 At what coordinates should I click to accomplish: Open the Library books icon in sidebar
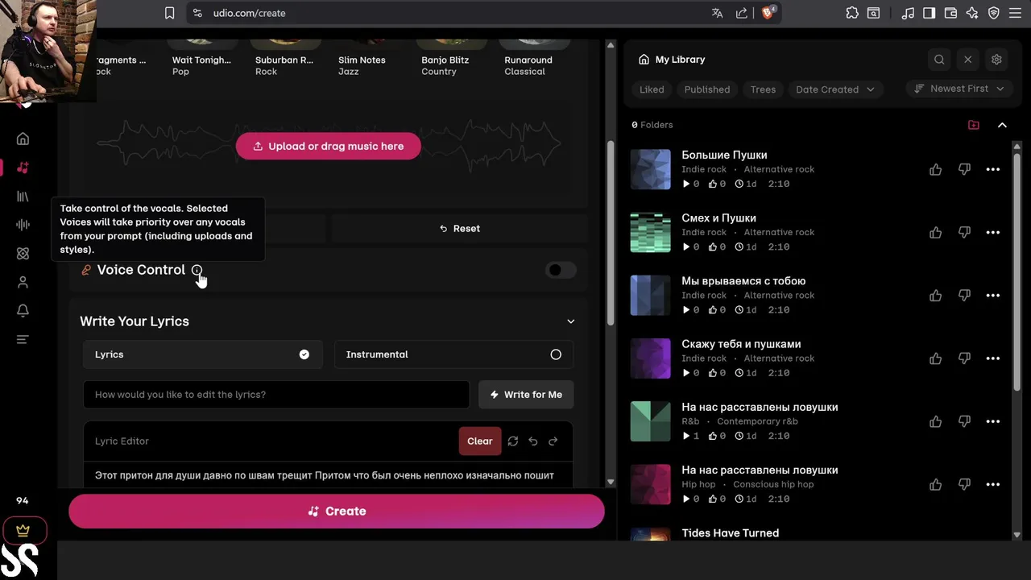coord(23,196)
